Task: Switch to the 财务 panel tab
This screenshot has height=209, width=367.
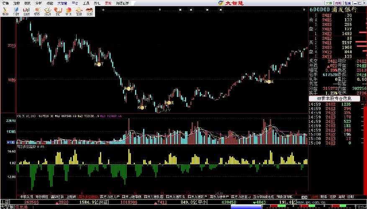Action: pyautogui.click(x=324, y=197)
